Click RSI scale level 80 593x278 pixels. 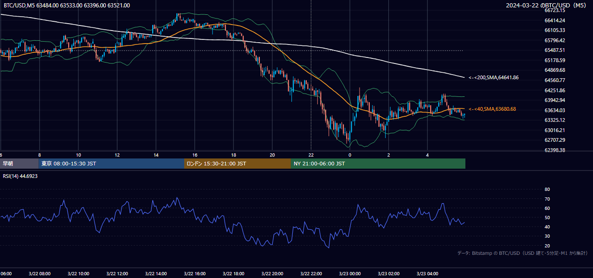547,190
